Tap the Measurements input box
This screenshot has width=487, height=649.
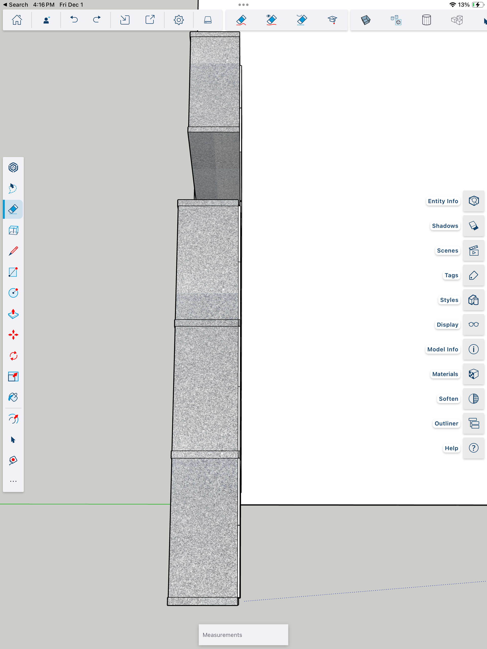[x=243, y=635]
